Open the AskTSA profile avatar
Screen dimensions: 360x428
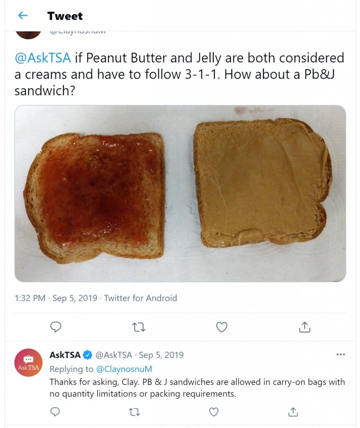[28, 362]
